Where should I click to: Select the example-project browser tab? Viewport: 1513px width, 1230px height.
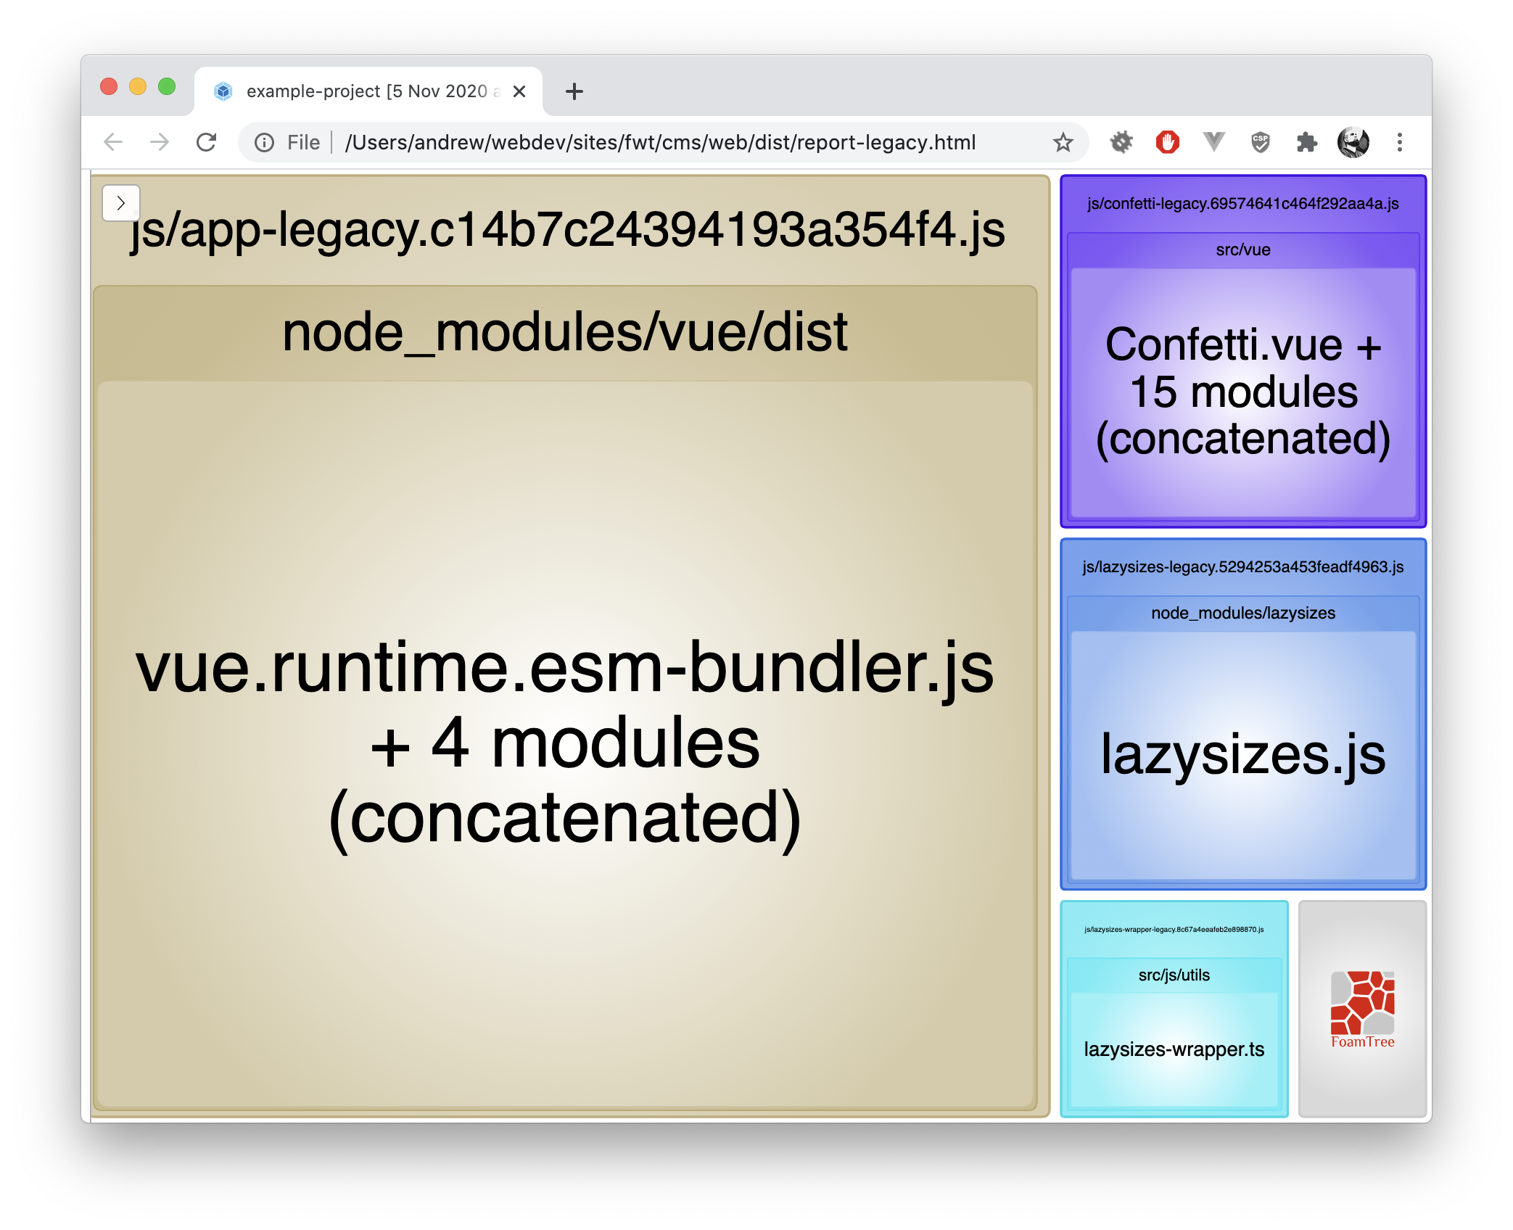[368, 91]
